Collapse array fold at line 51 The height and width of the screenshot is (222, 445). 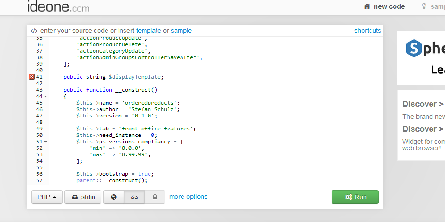point(46,142)
